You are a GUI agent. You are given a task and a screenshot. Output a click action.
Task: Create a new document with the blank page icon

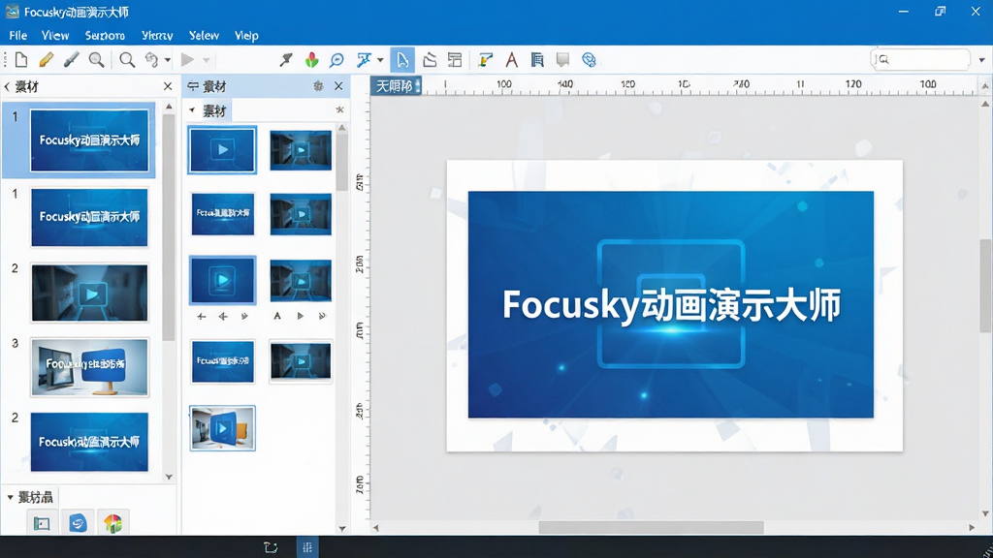pos(21,59)
